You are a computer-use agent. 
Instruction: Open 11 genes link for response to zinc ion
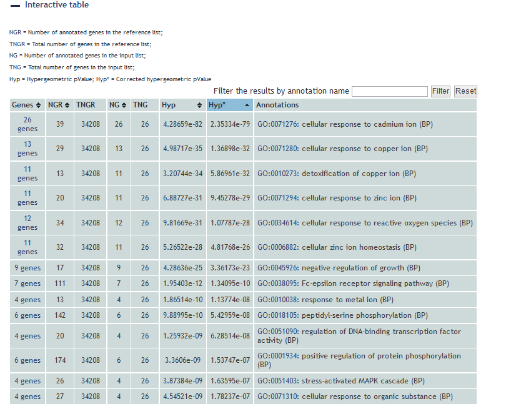coord(27,198)
